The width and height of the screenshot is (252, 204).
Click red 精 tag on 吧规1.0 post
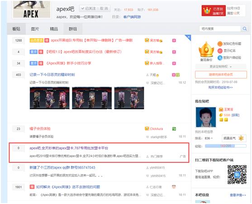point(41,52)
